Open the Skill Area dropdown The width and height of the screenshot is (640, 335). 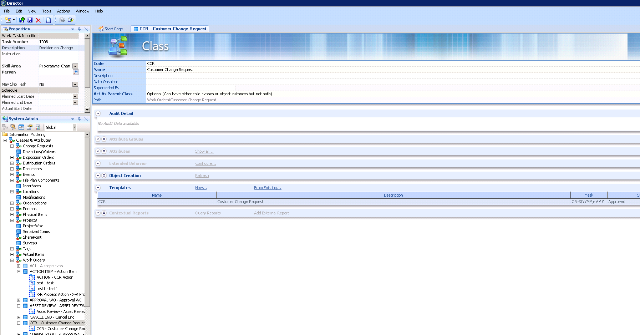click(75, 66)
